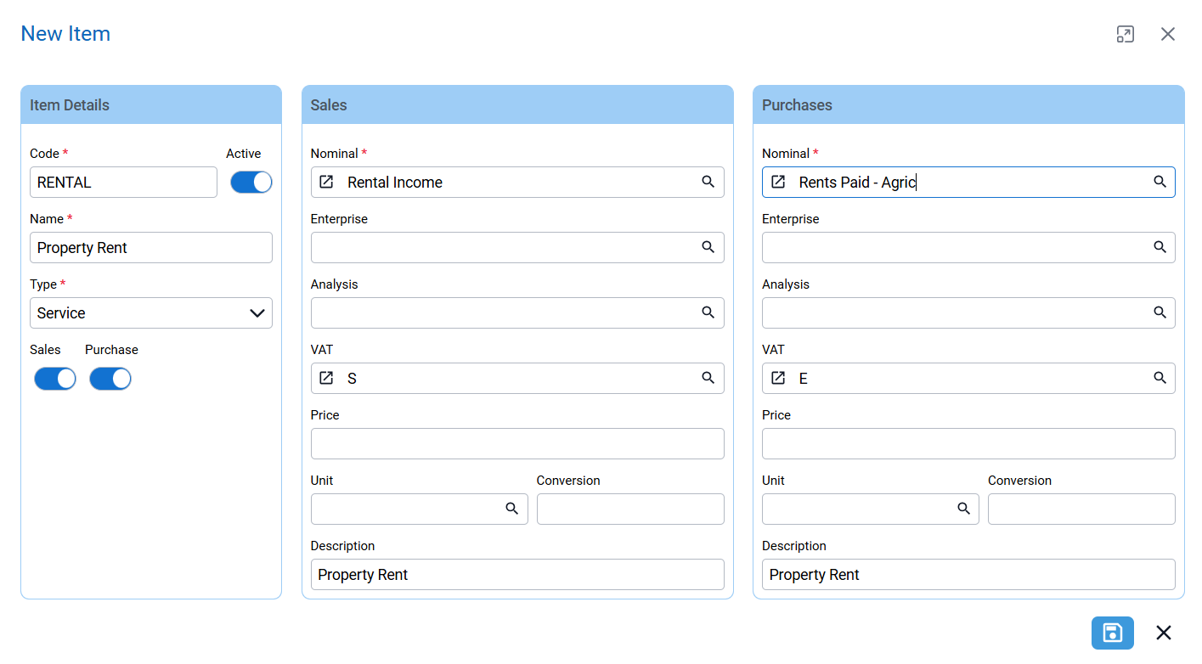1202x664 pixels.
Task: Pop out the New Item dialog
Action: click(x=1125, y=34)
